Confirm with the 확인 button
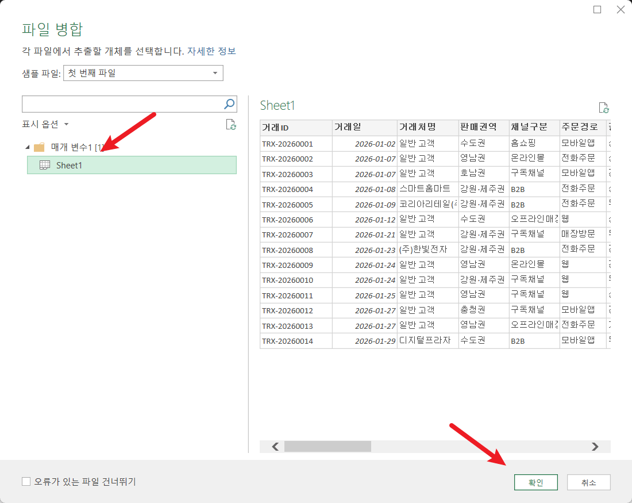This screenshot has width=632, height=503. [535, 482]
